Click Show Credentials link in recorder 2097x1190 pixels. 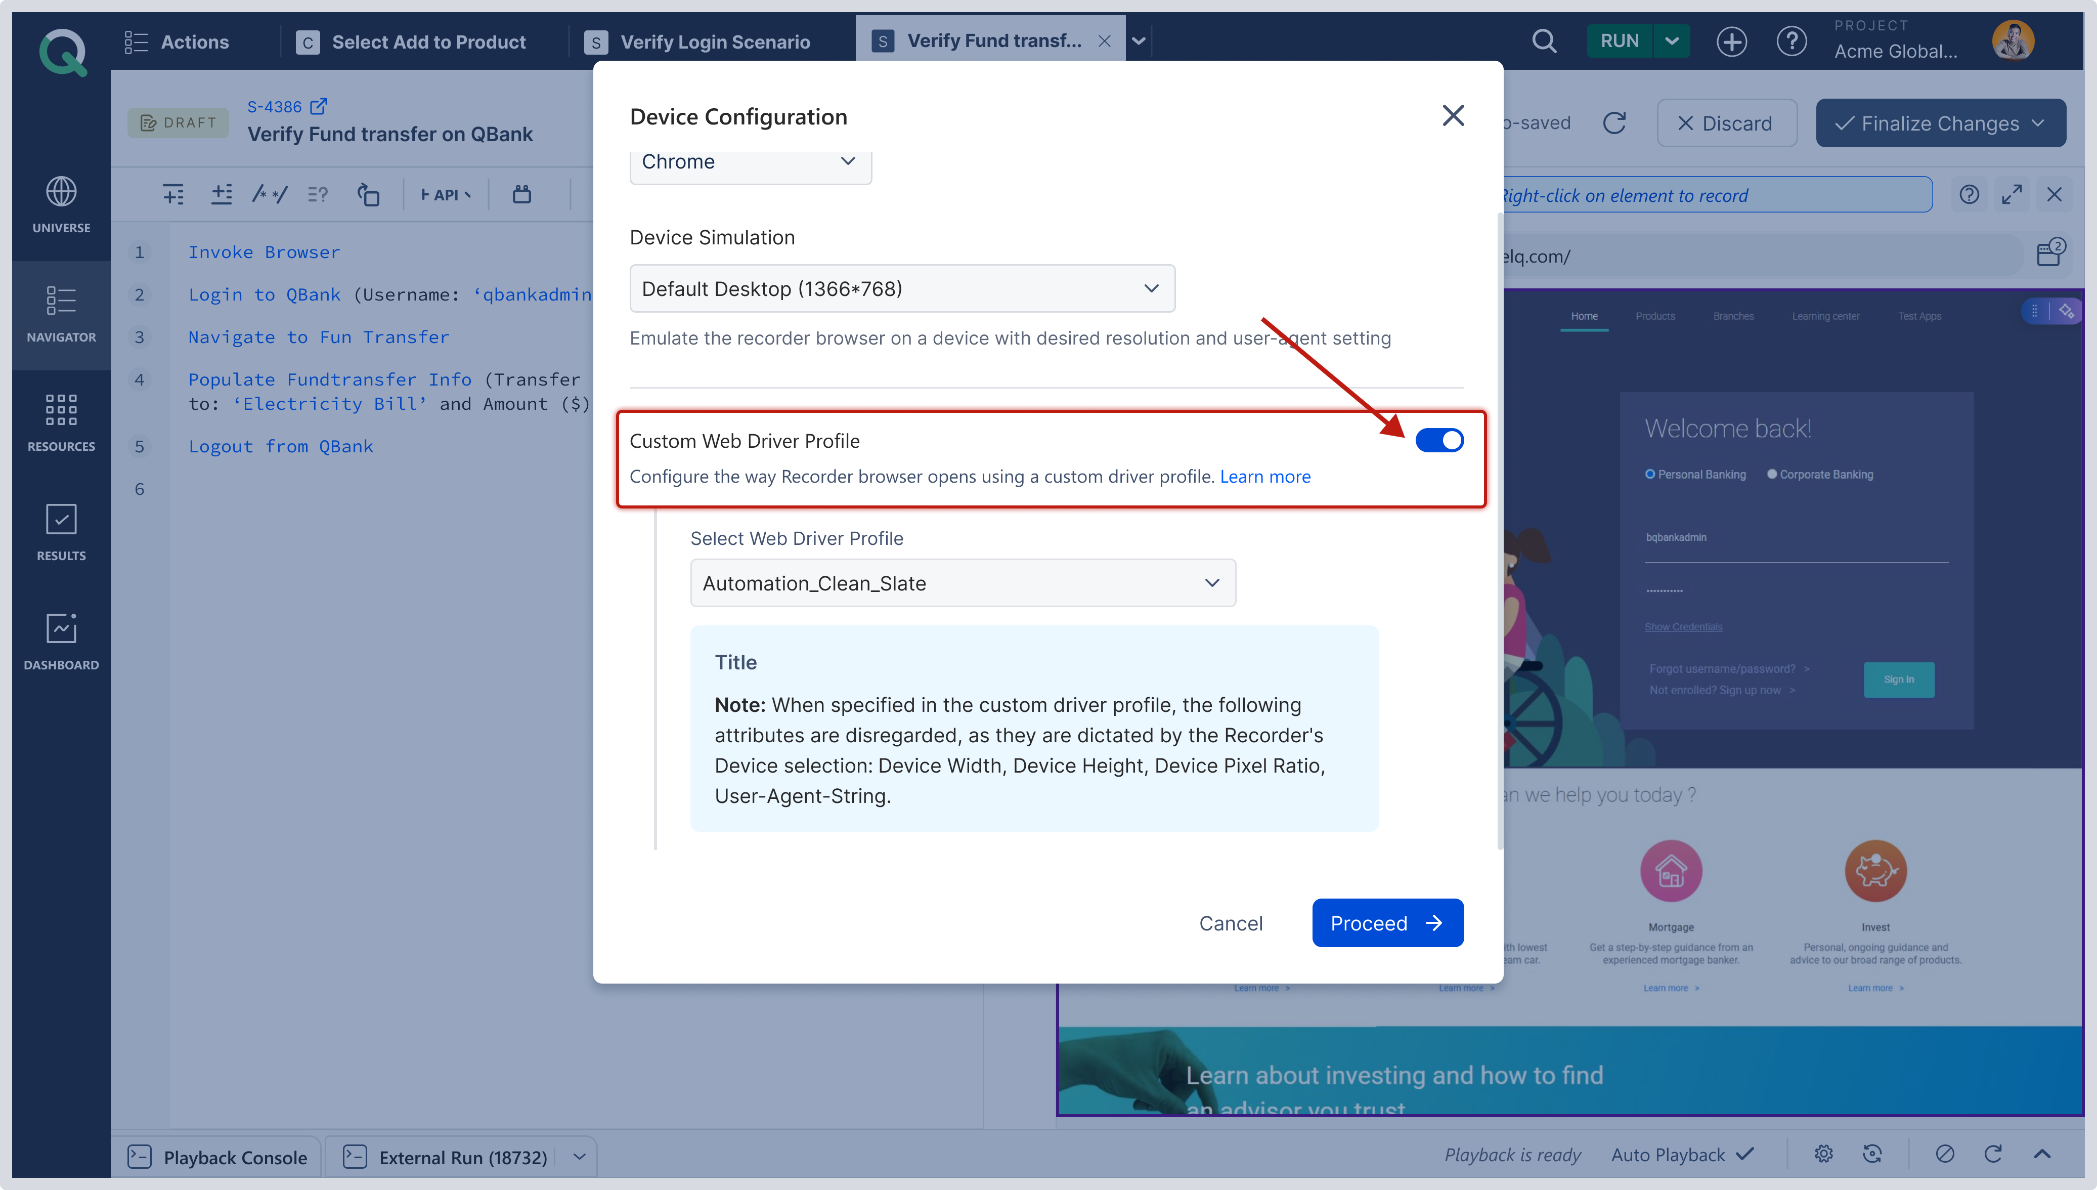(1683, 627)
